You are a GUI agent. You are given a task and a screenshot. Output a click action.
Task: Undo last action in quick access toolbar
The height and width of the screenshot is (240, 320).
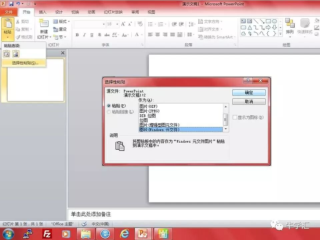tap(18, 4)
